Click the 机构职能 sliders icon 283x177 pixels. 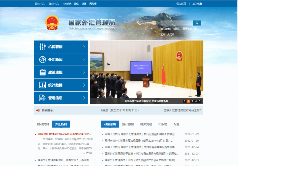(x=43, y=47)
